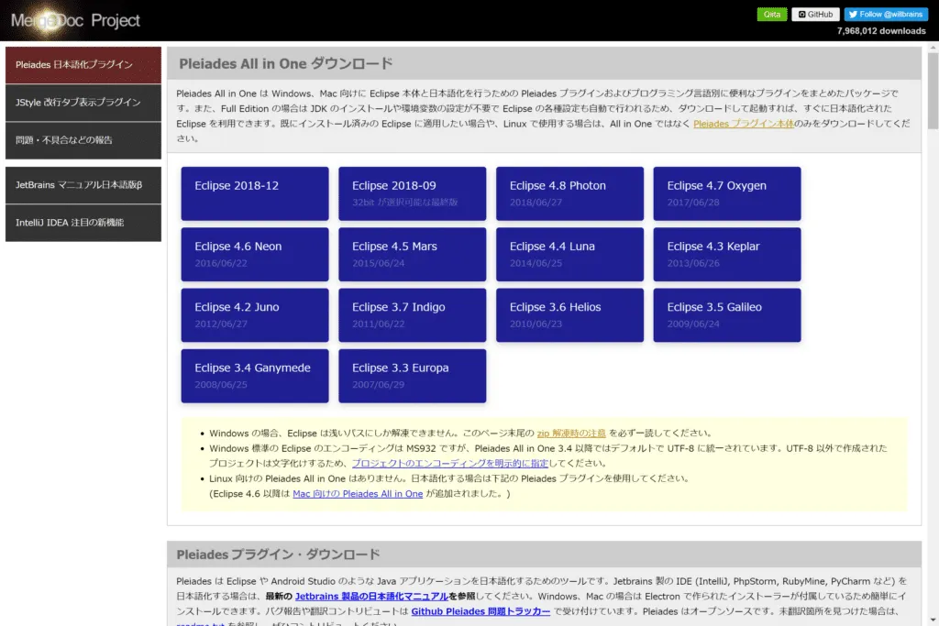
Task: Download Eclipse 2018-09 package
Action: (412, 193)
